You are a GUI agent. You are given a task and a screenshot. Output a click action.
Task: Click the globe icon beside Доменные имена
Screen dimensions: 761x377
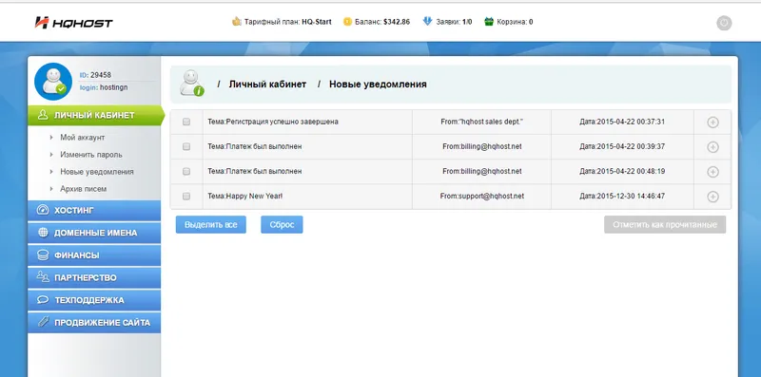pyautogui.click(x=43, y=233)
